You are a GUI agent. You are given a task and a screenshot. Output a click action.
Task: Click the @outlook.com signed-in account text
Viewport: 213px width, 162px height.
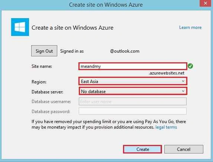pyautogui.click(x=125, y=51)
